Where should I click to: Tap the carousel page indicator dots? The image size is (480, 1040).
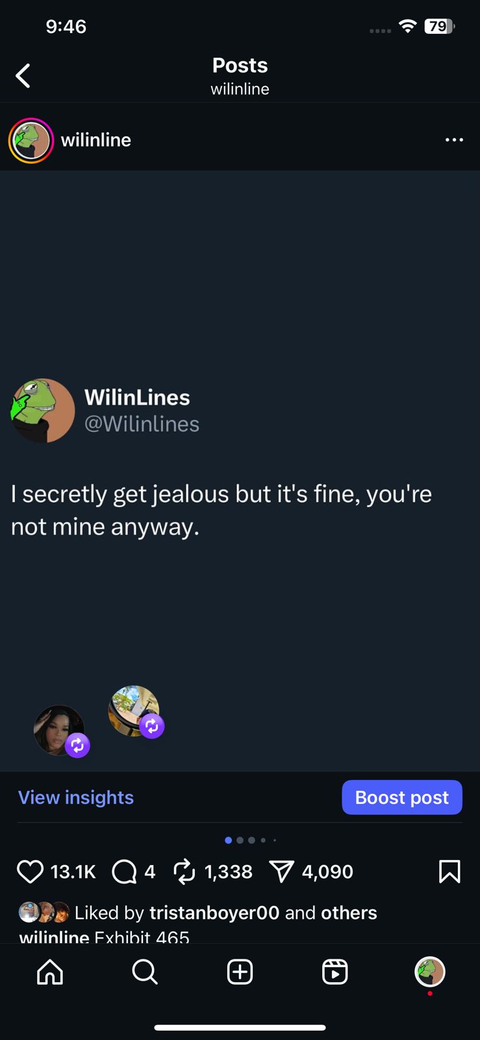coord(250,840)
